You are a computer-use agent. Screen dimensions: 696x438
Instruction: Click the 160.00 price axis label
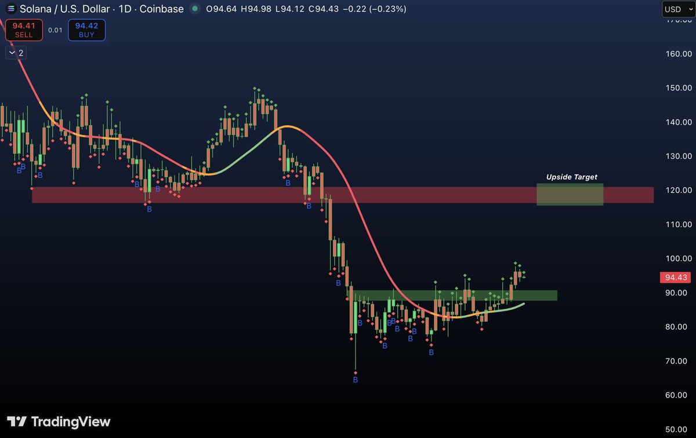(x=679, y=54)
